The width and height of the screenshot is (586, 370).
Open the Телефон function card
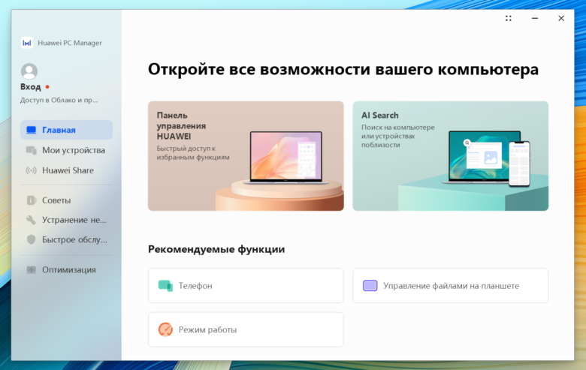(x=246, y=286)
